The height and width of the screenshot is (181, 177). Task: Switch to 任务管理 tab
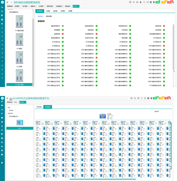[x=17, y=6]
